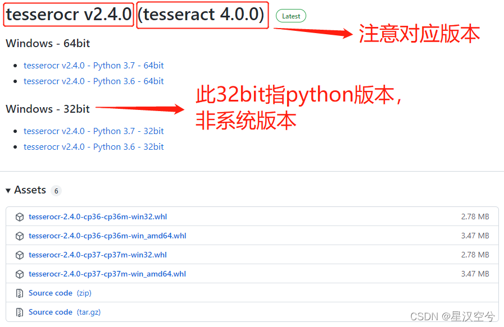
Task: Collapse the Assets section
Action: point(8,191)
